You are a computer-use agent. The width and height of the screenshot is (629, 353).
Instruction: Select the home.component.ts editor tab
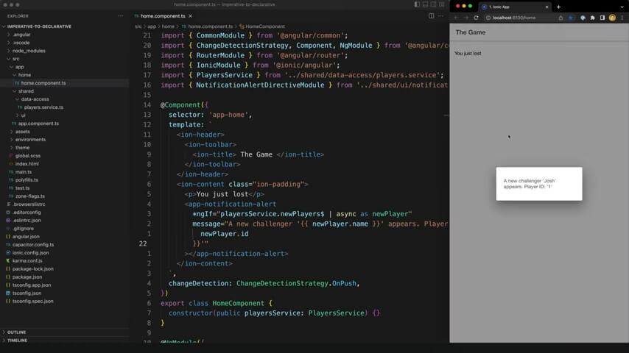point(163,16)
